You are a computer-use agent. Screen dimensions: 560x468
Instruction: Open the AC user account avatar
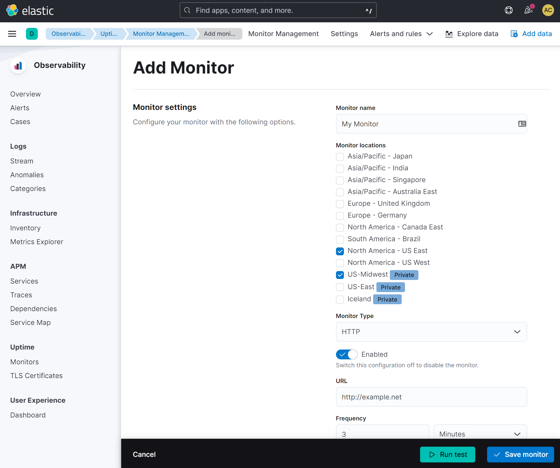click(548, 11)
